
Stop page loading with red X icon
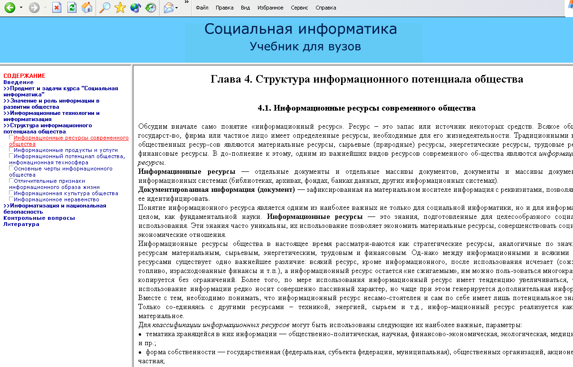pyautogui.click(x=57, y=8)
